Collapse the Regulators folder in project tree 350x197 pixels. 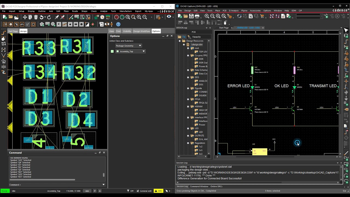click(188, 143)
